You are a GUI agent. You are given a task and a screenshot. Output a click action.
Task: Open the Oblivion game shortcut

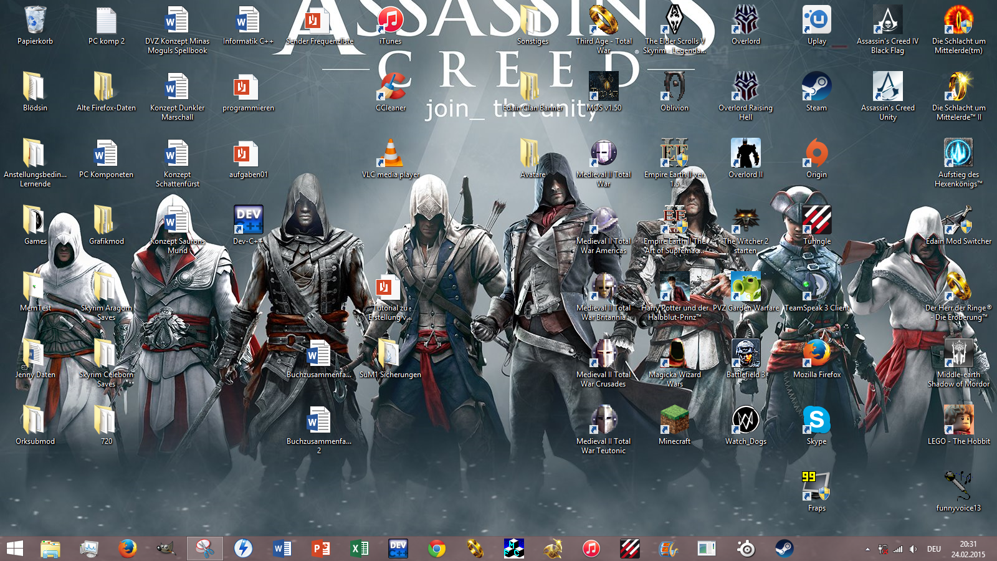point(674,87)
